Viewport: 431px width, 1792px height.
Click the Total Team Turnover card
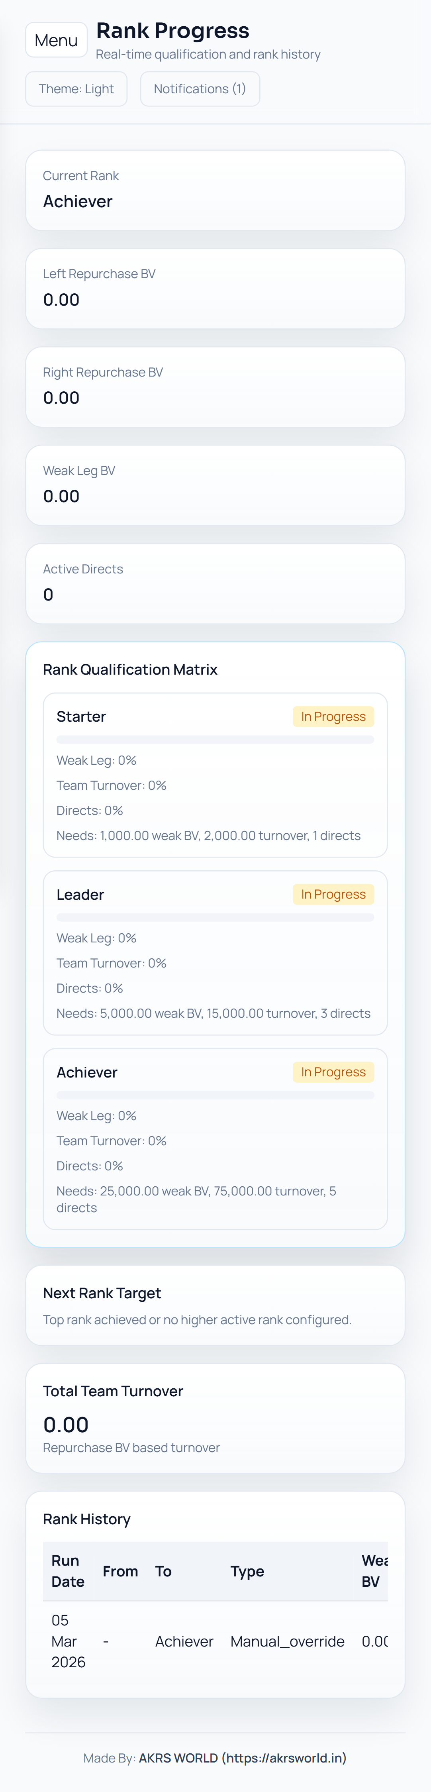[x=215, y=1418]
